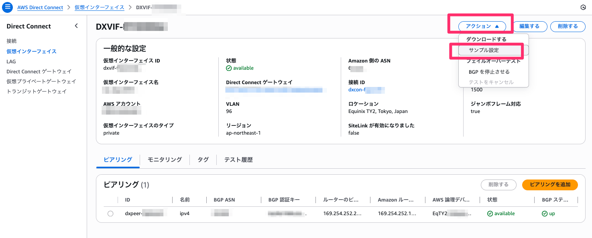Open 仮想プライベートゲートウェイ in sidebar

click(x=41, y=81)
